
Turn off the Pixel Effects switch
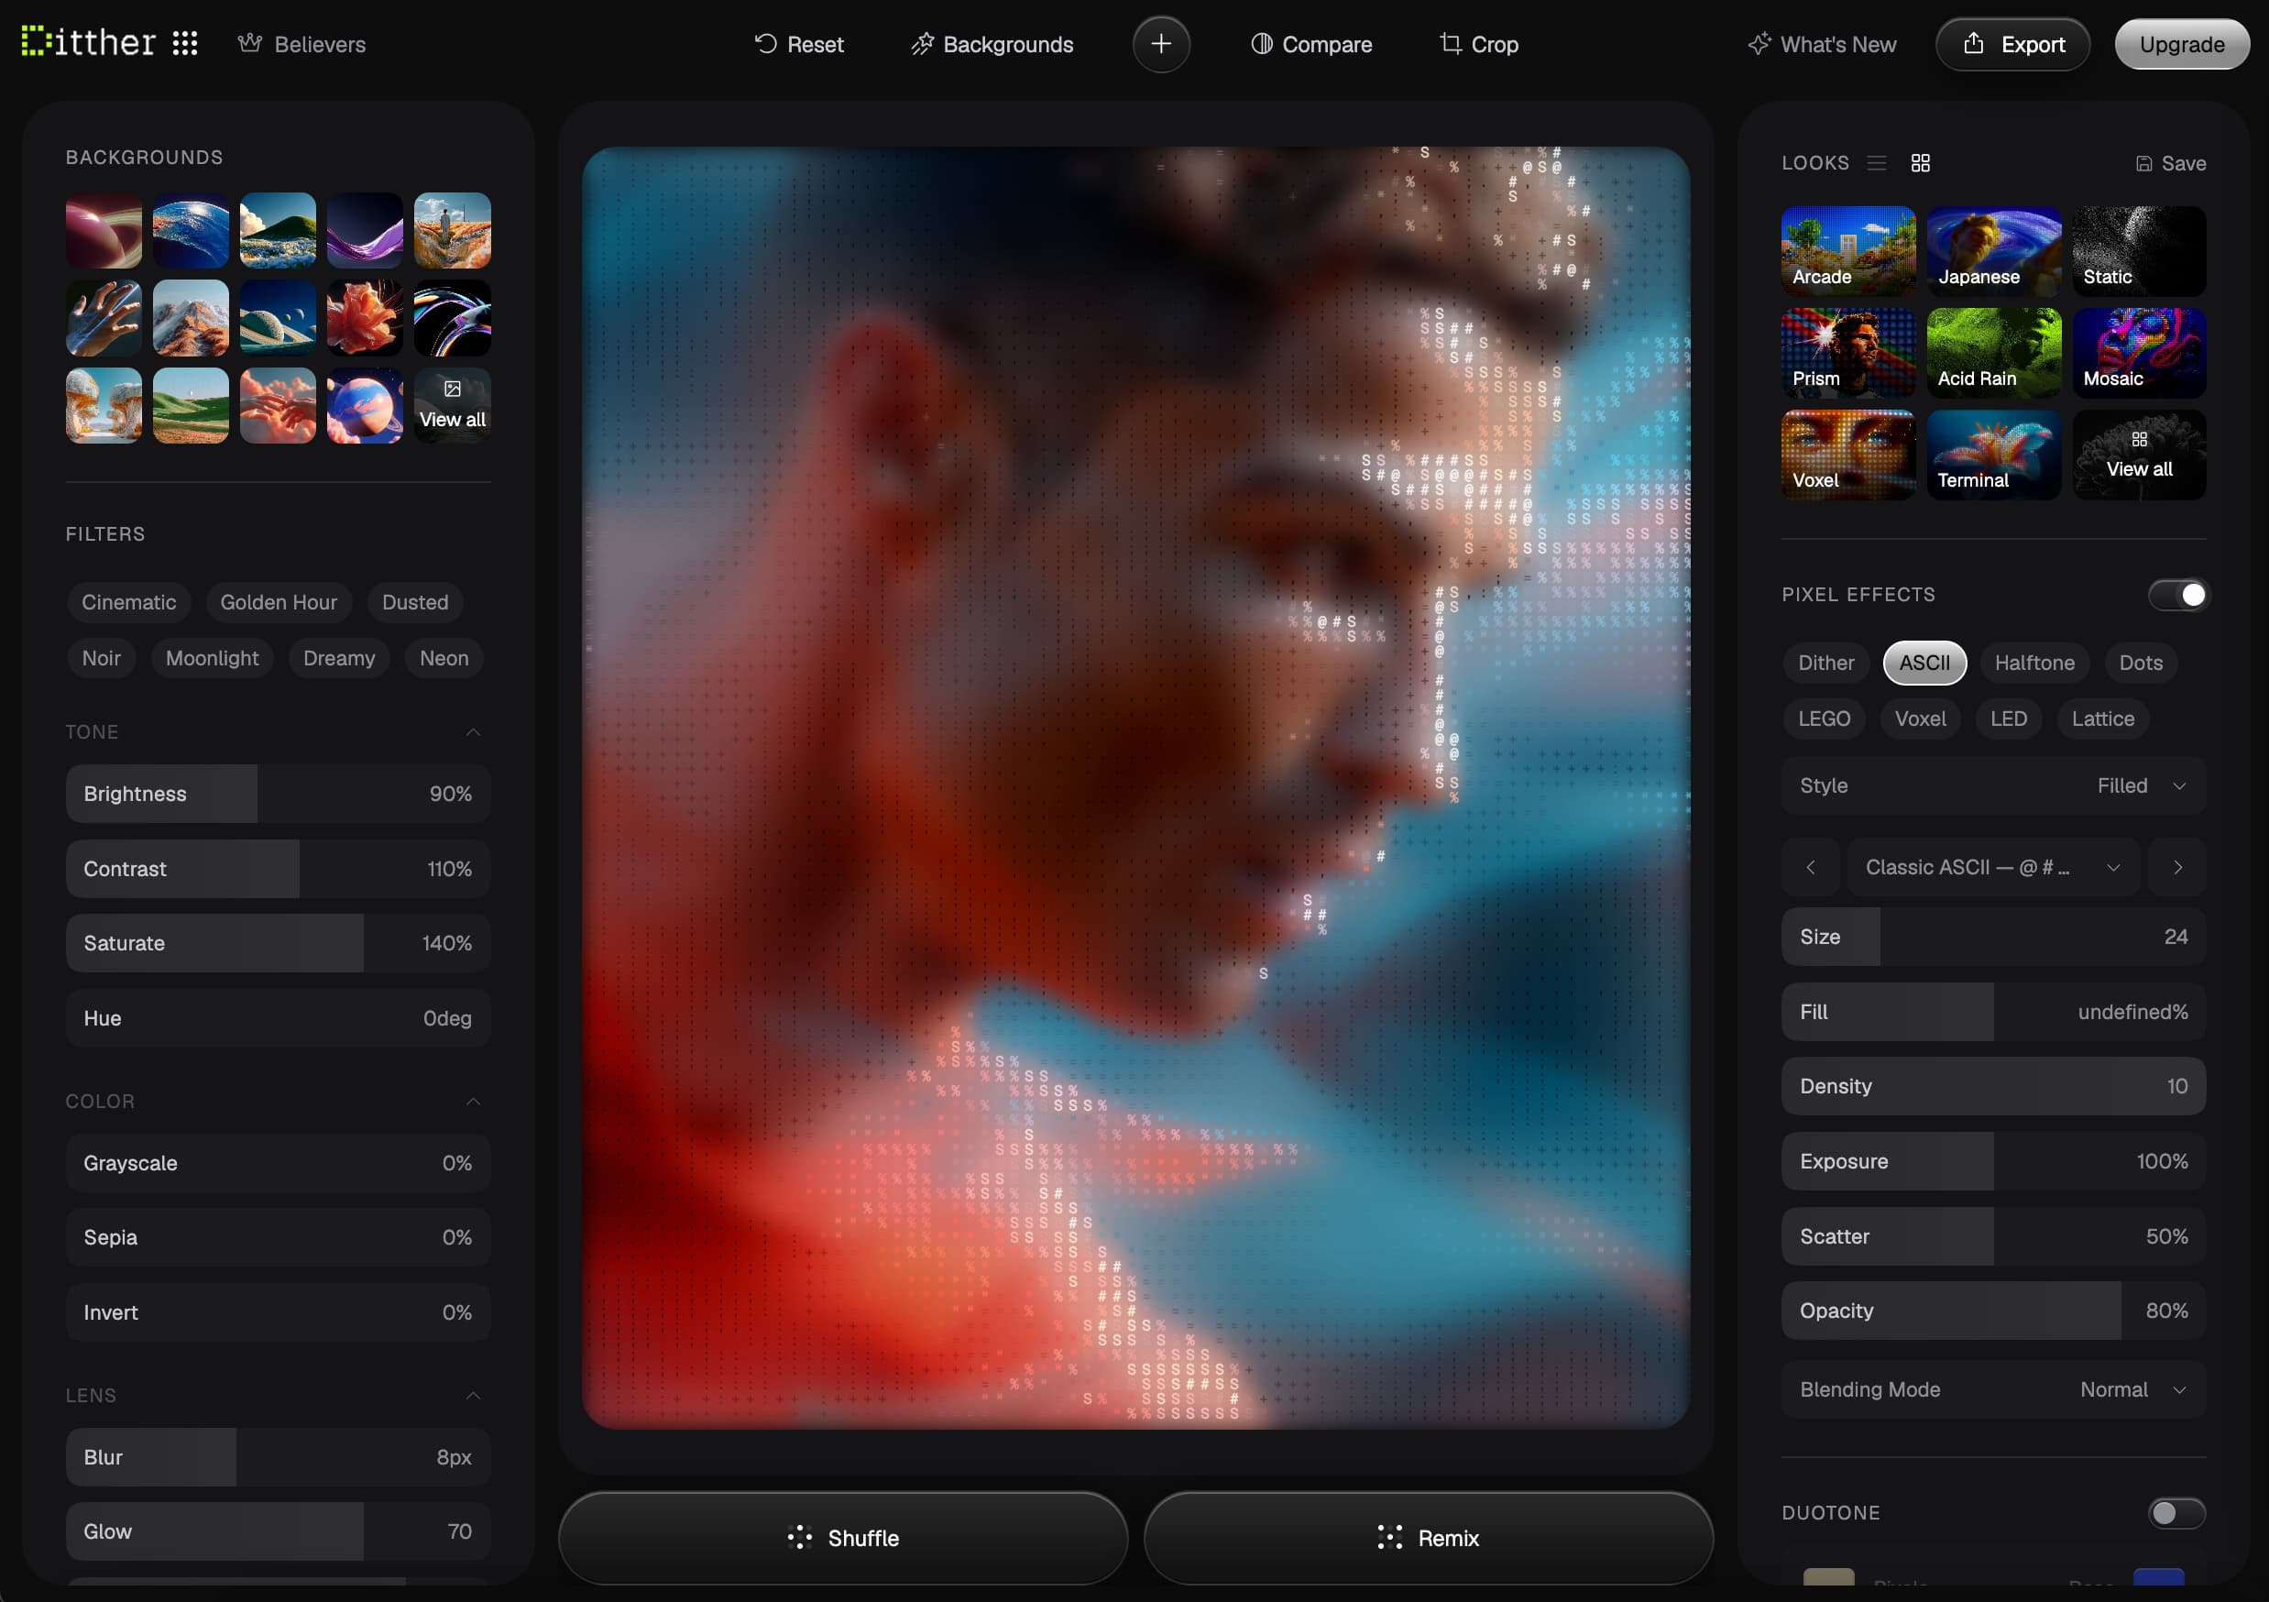coord(2177,595)
